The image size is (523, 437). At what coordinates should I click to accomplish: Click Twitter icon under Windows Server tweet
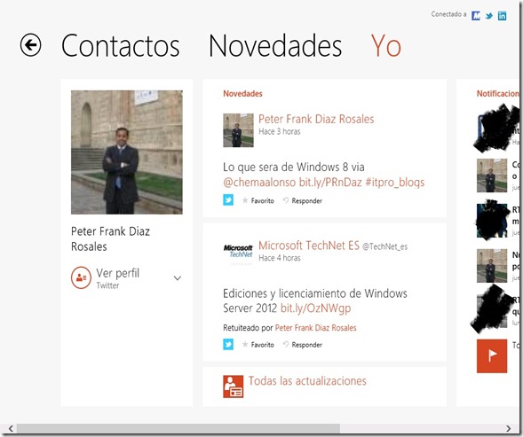coord(228,344)
